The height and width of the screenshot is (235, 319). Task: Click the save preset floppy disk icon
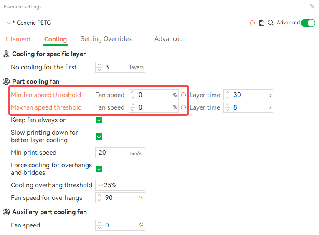[262, 23]
